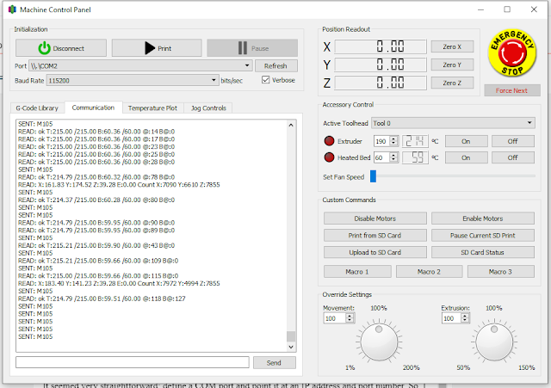This screenshot has width=551, height=388.
Task: Click the Heated Bed current temperature display
Action: coord(415,157)
